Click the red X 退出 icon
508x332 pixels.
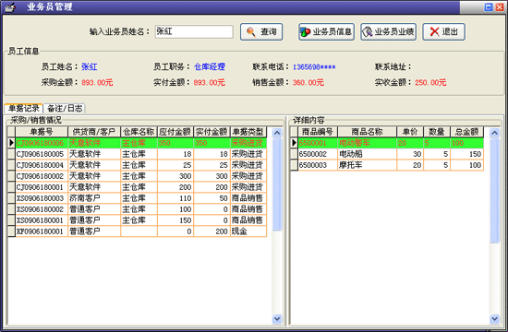(x=434, y=31)
